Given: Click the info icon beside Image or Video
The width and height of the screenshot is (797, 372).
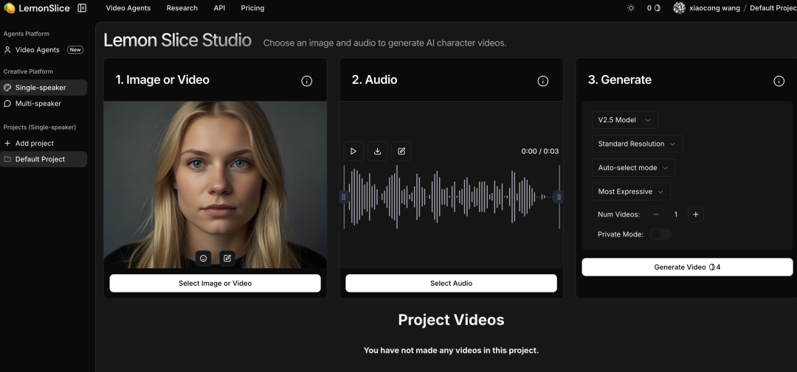Looking at the screenshot, I should pos(307,81).
